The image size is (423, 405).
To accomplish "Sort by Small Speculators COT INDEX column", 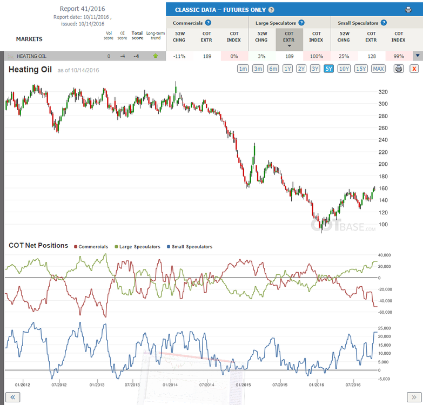I will [x=399, y=37].
